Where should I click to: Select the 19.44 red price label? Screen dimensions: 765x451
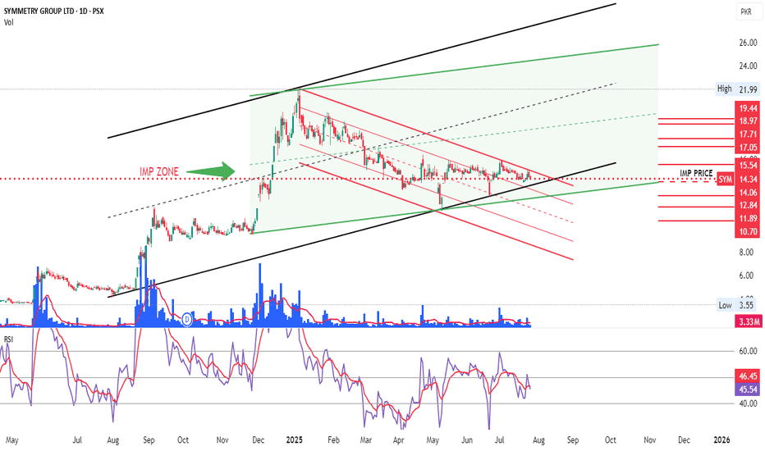click(x=748, y=108)
